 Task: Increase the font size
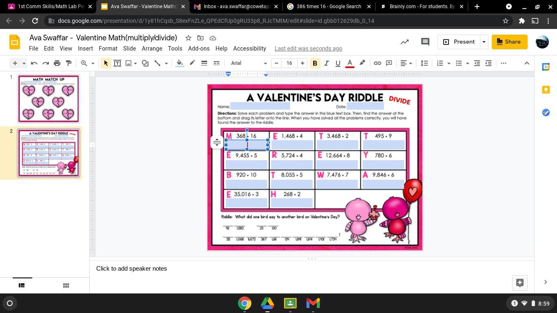pyautogui.click(x=303, y=63)
